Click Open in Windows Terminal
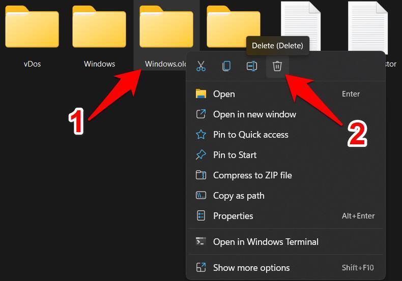Image resolution: width=402 pixels, height=281 pixels. 266,242
